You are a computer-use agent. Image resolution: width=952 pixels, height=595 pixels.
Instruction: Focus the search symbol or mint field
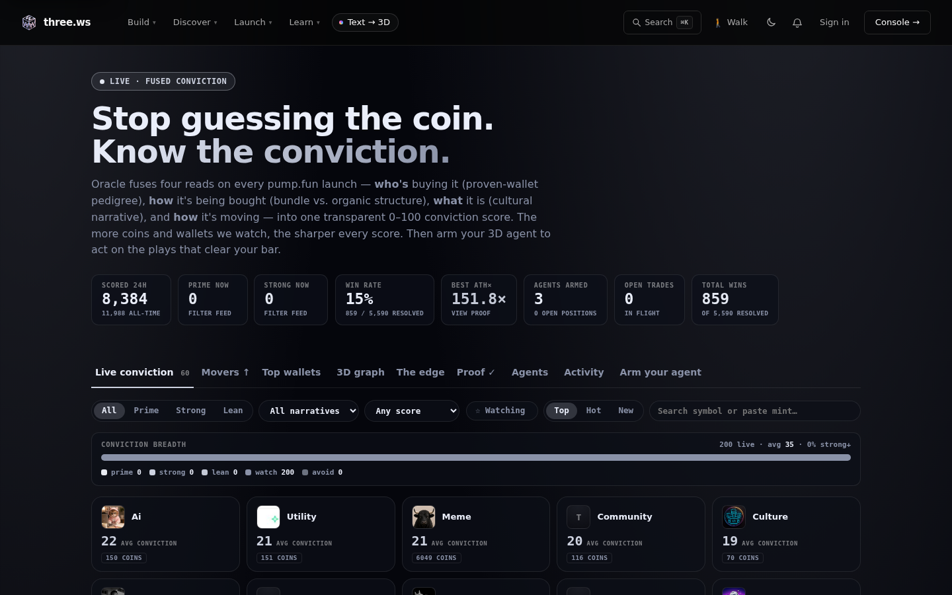pyautogui.click(x=755, y=411)
